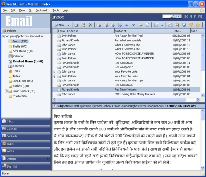Expand the Public Folders tree node
Screen dimensions: 206x177
point(6,91)
